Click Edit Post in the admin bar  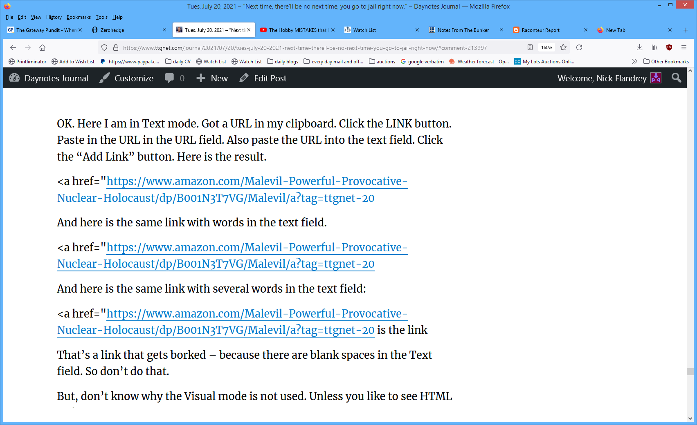coord(263,78)
